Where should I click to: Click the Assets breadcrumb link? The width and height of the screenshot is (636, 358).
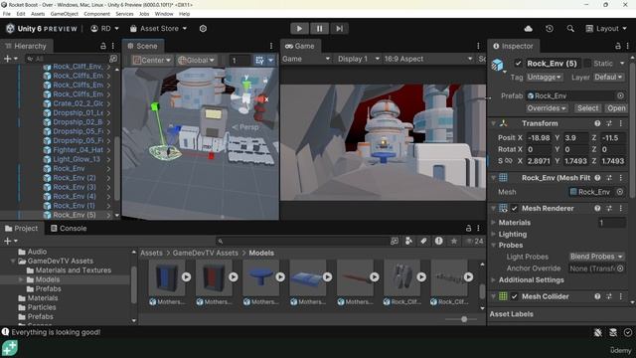click(151, 253)
